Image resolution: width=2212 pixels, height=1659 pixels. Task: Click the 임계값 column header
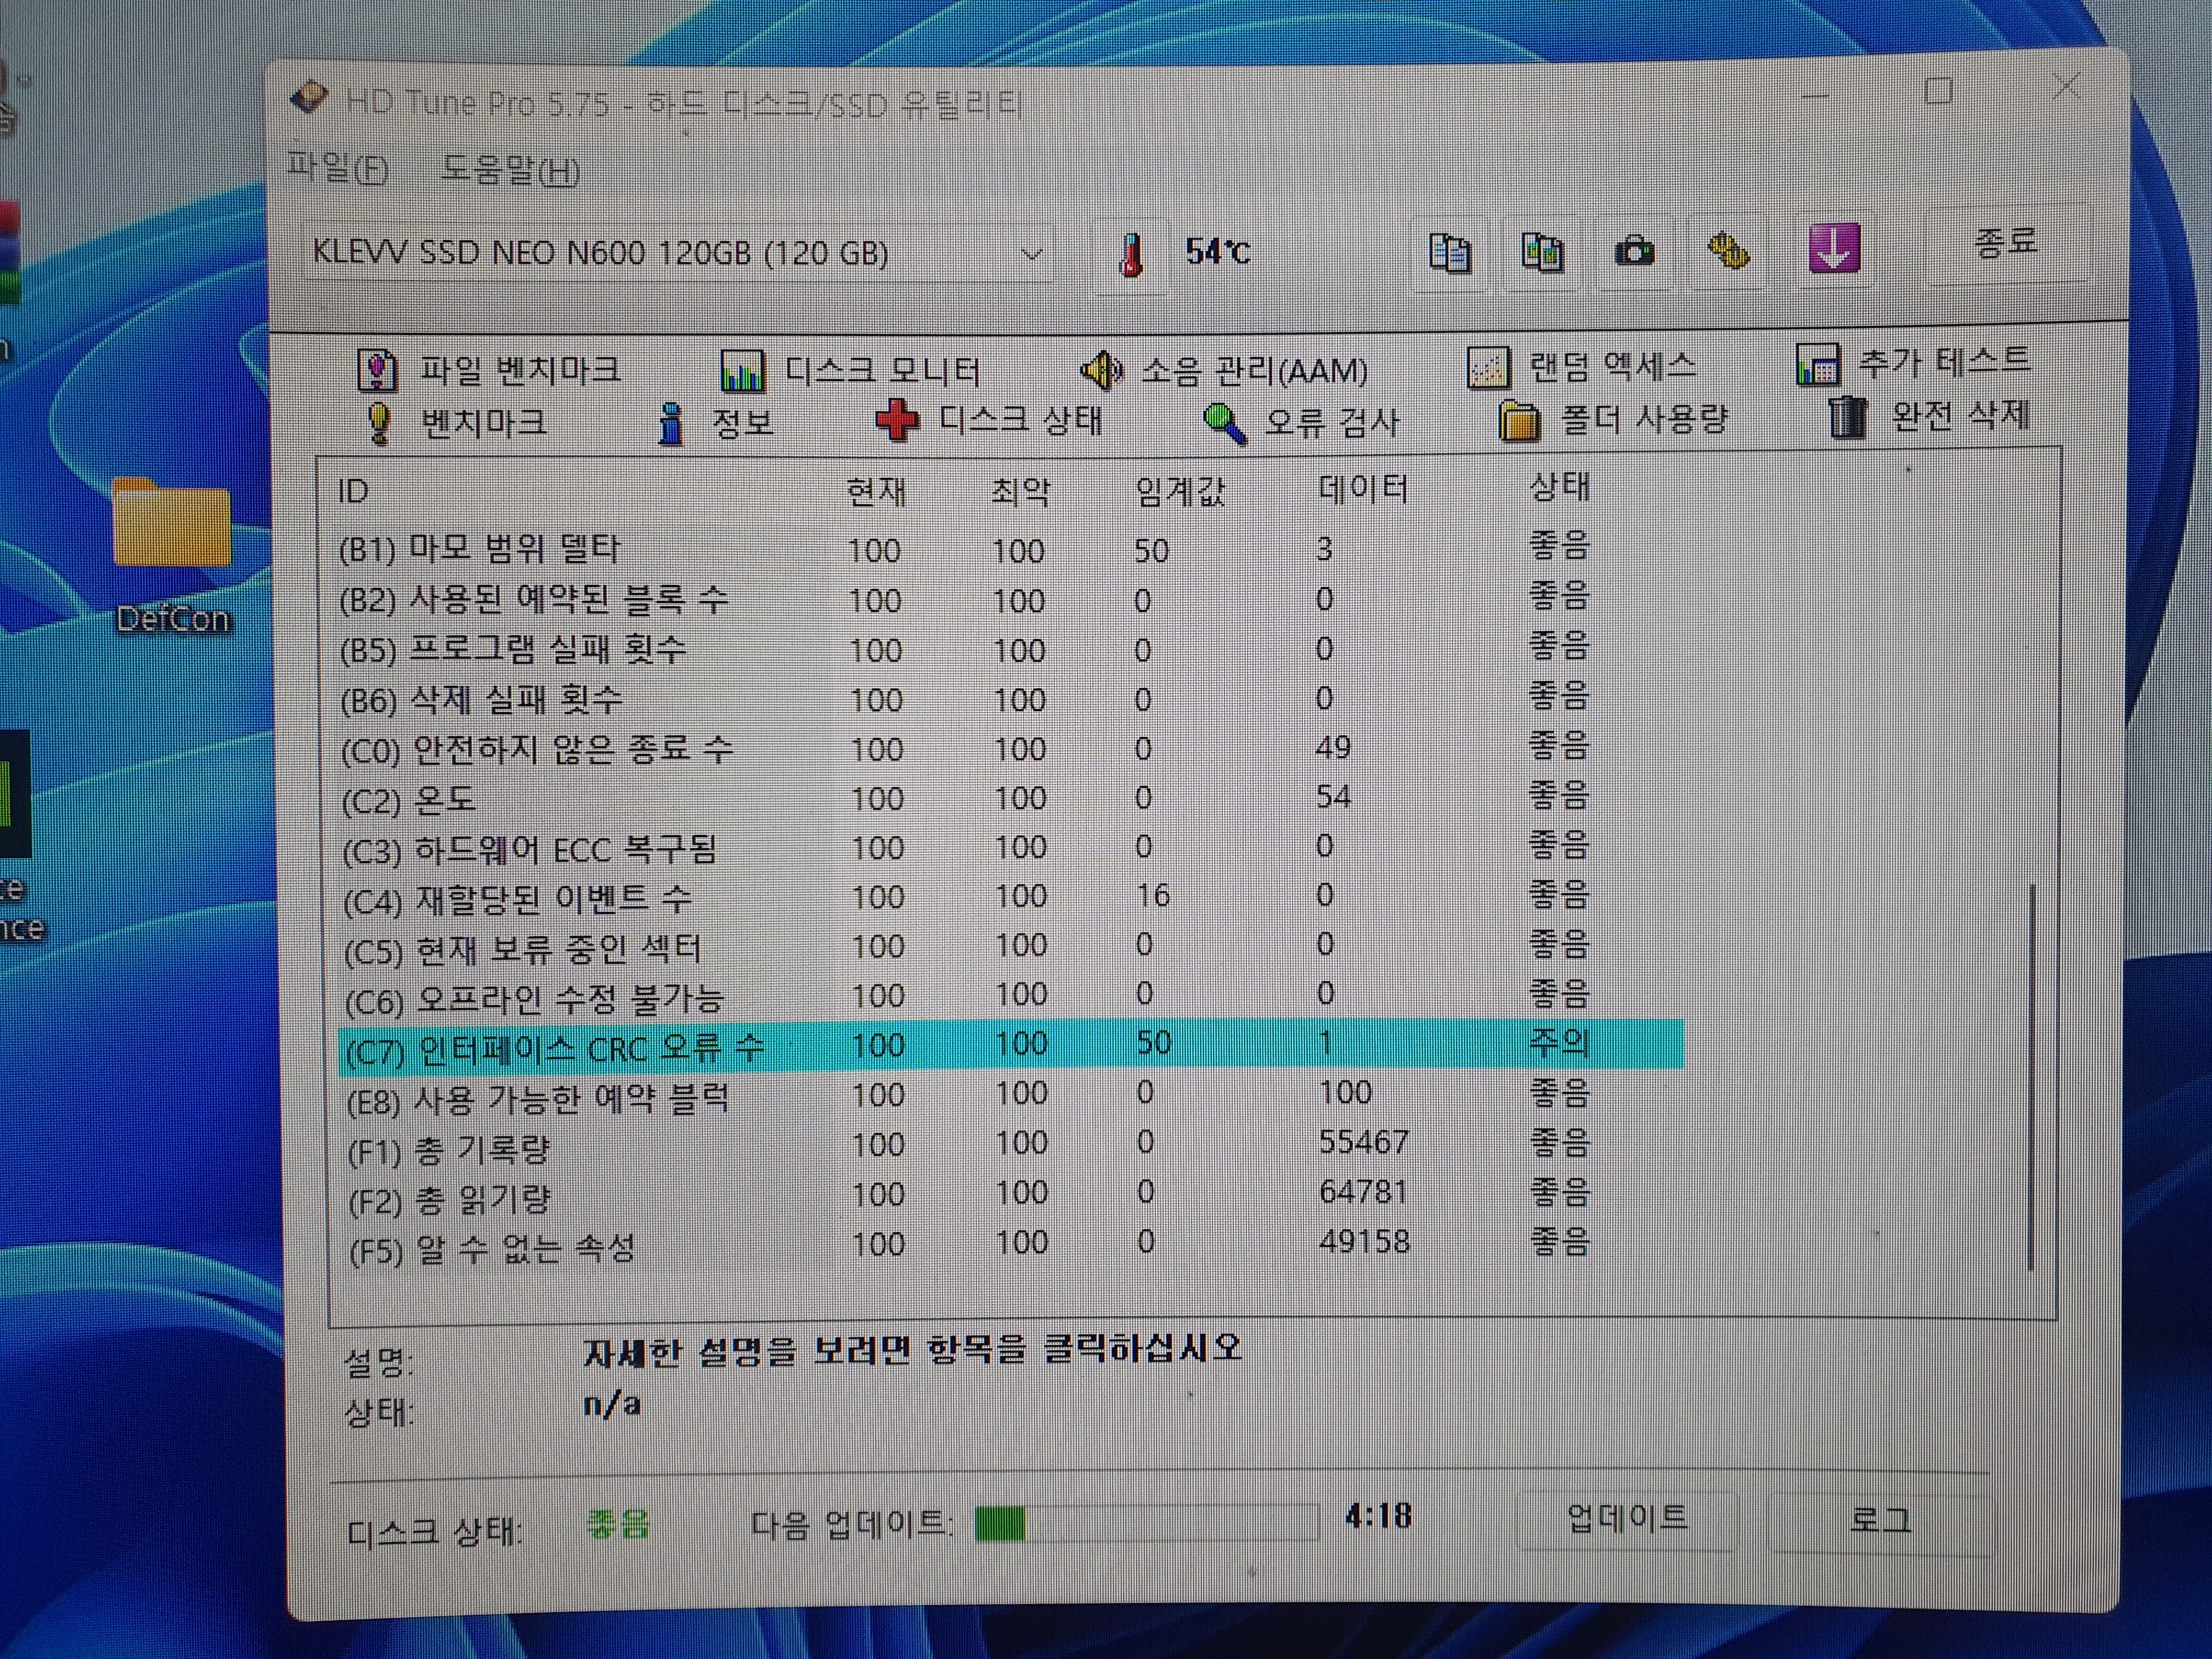point(1180,491)
